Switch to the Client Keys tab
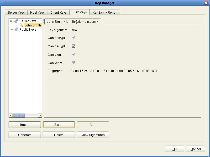Image resolution: width=210 pixels, height=157 pixels. [x=59, y=12]
